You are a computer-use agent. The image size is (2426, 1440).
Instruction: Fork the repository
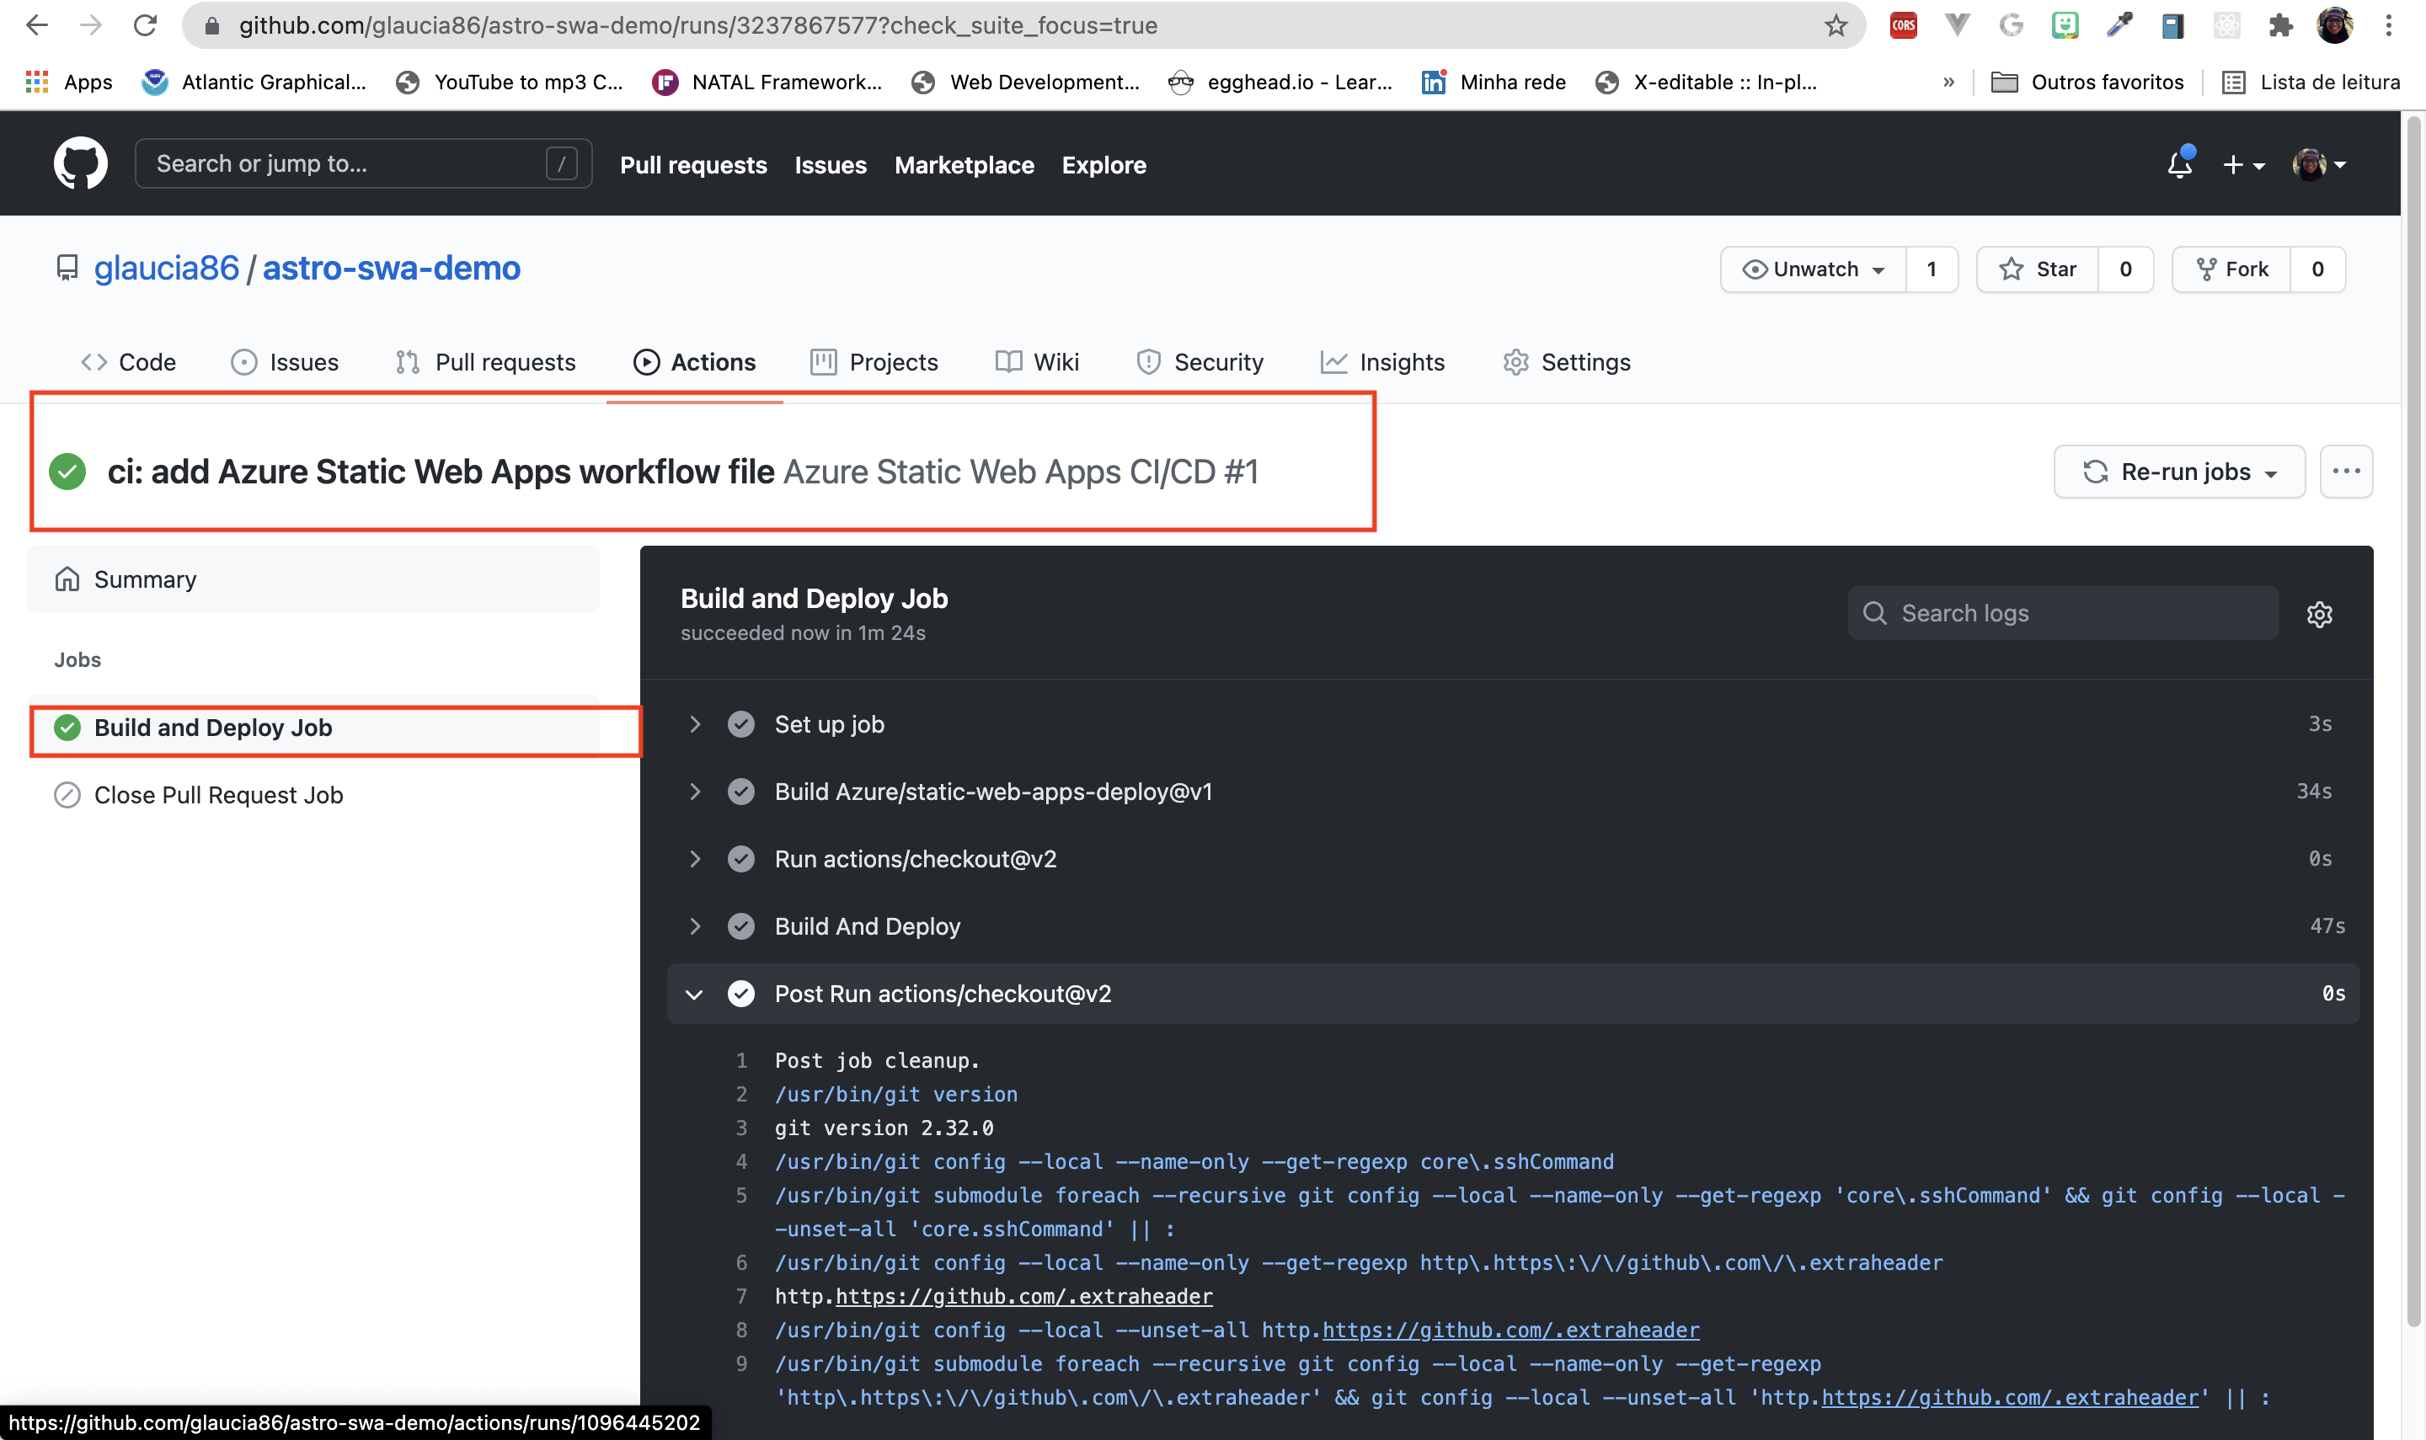2232,269
